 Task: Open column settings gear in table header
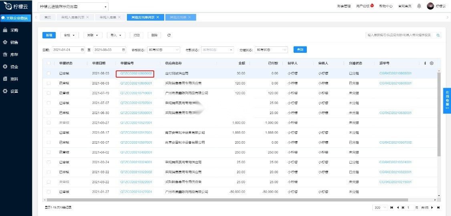click(432, 63)
